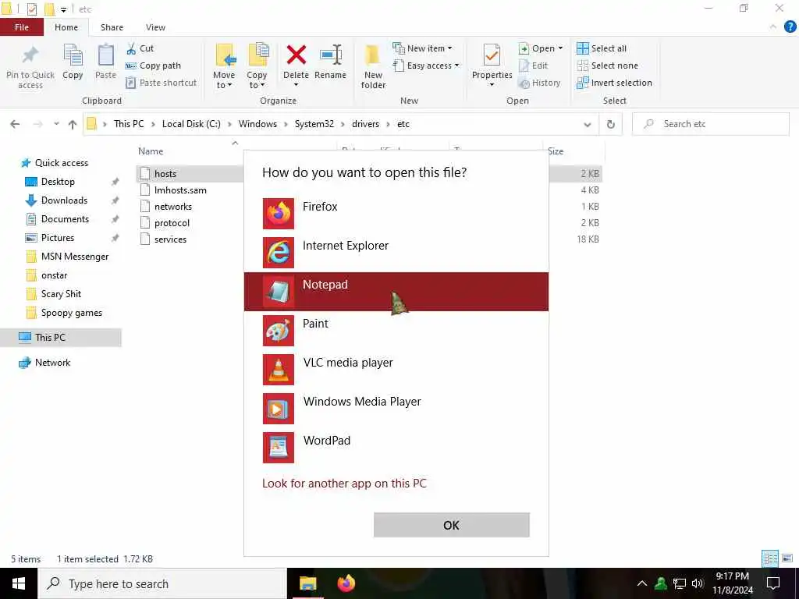Choose Internet Explorer in the app list
The height and width of the screenshot is (599, 799).
(x=396, y=252)
